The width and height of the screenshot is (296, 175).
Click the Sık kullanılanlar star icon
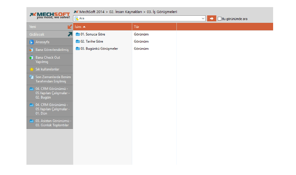coord(32,69)
